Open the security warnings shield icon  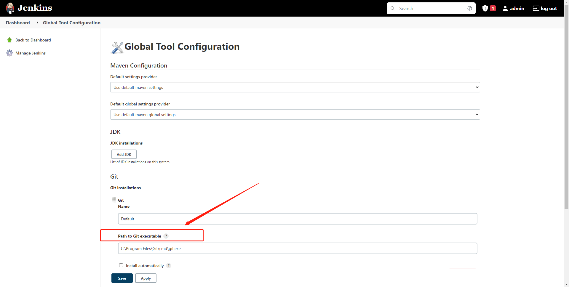pos(485,8)
